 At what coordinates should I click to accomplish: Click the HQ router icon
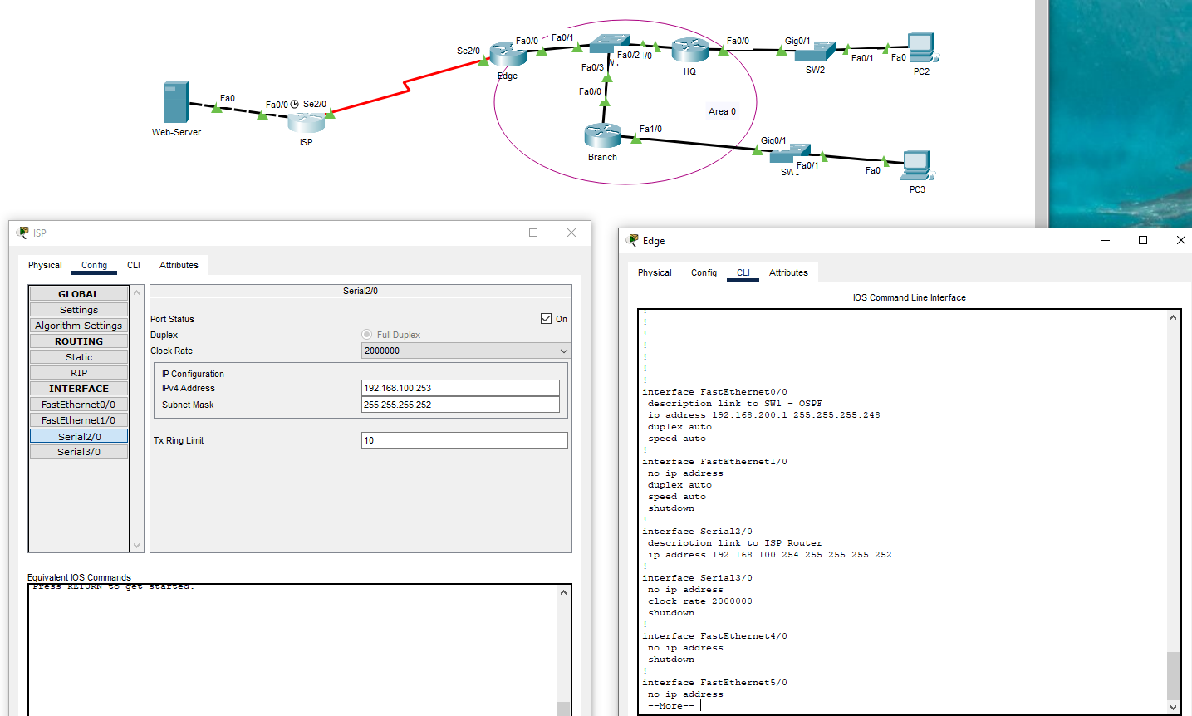pyautogui.click(x=690, y=51)
